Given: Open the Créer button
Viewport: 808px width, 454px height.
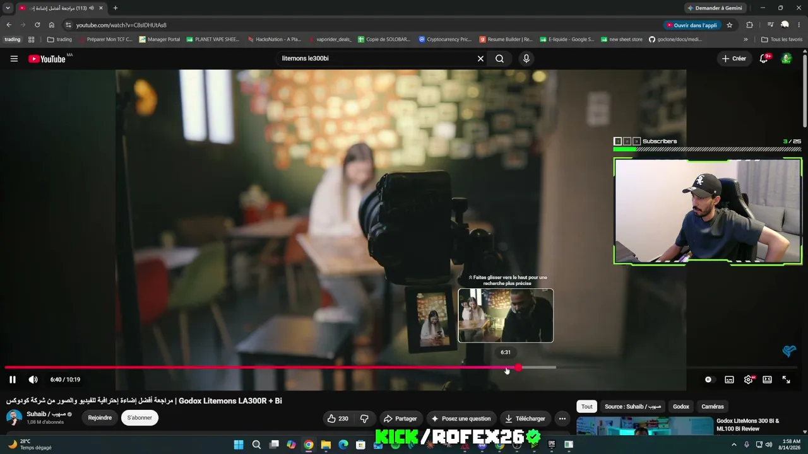Looking at the screenshot, I should pyautogui.click(x=734, y=59).
